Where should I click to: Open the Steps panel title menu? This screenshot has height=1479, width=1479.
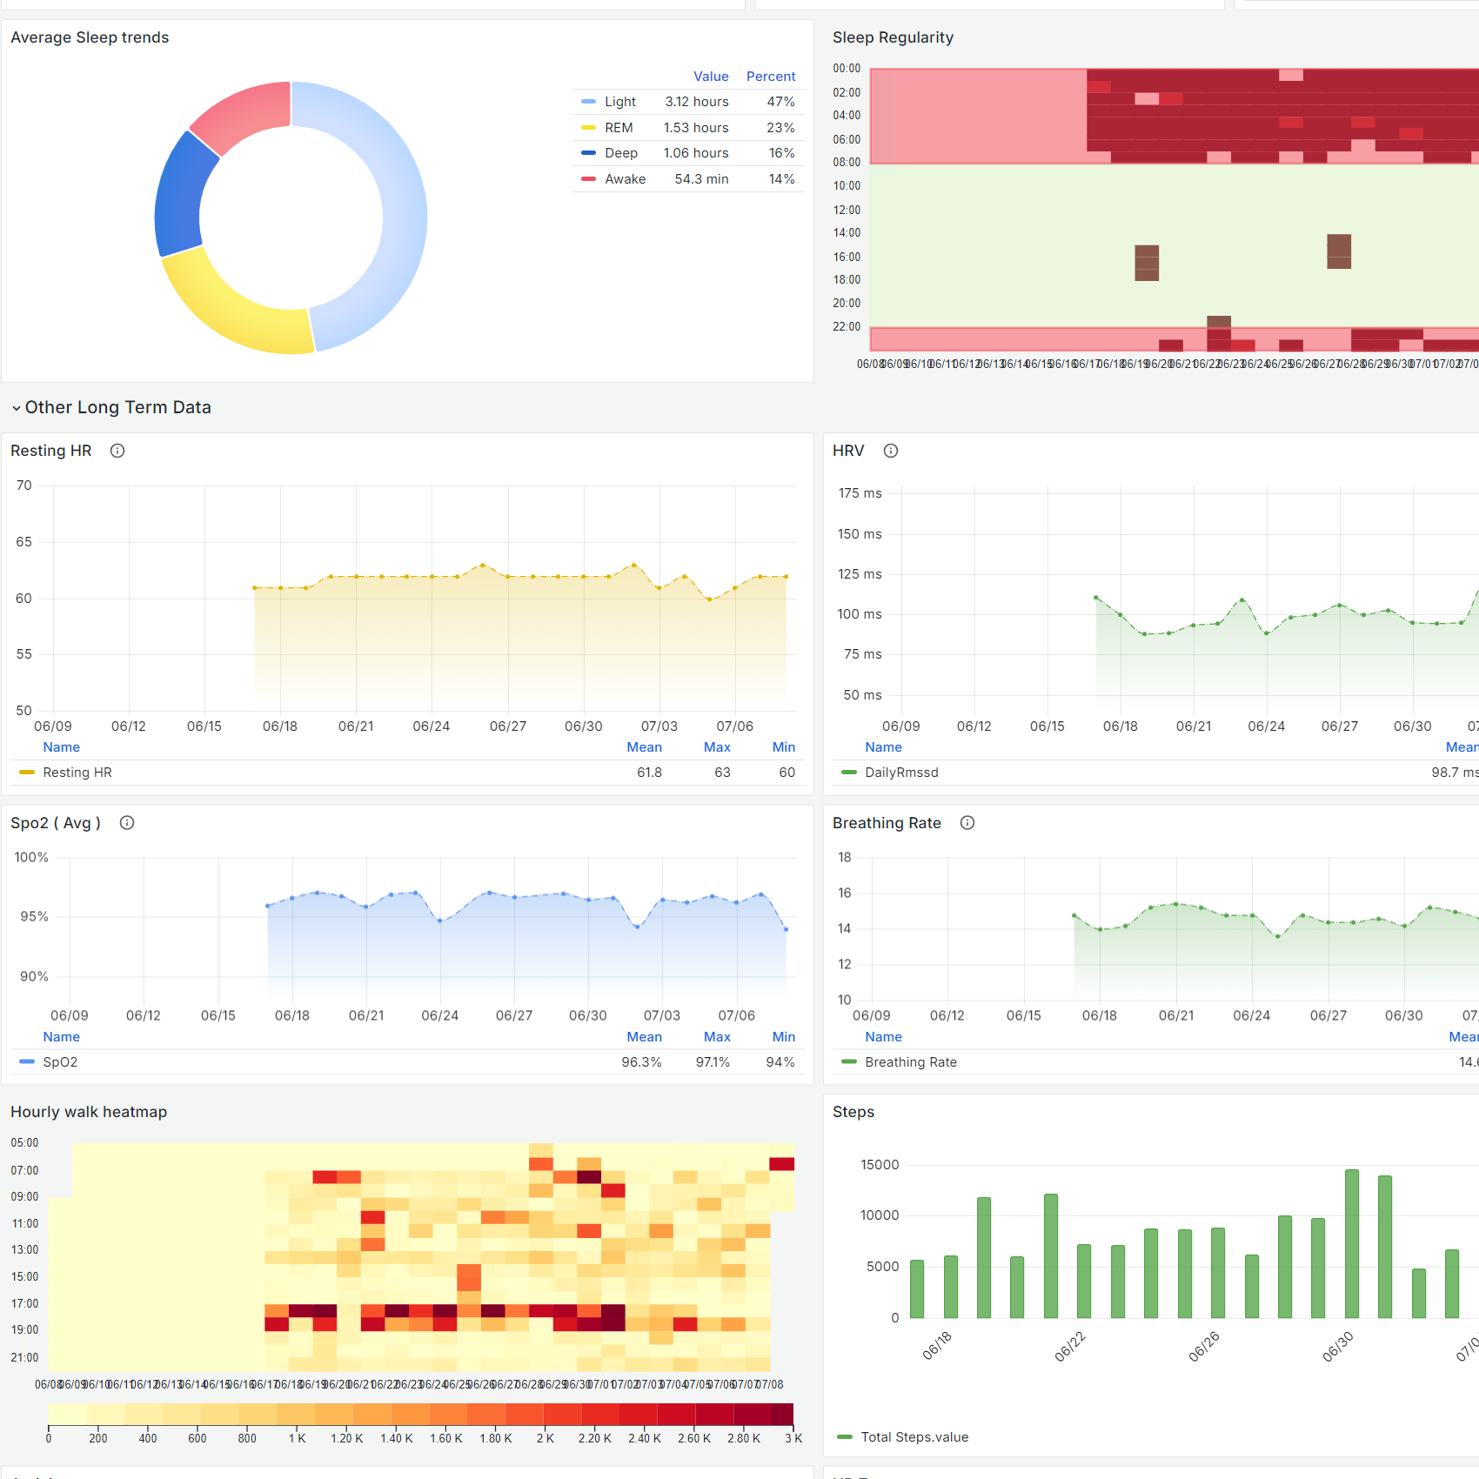tap(853, 1111)
